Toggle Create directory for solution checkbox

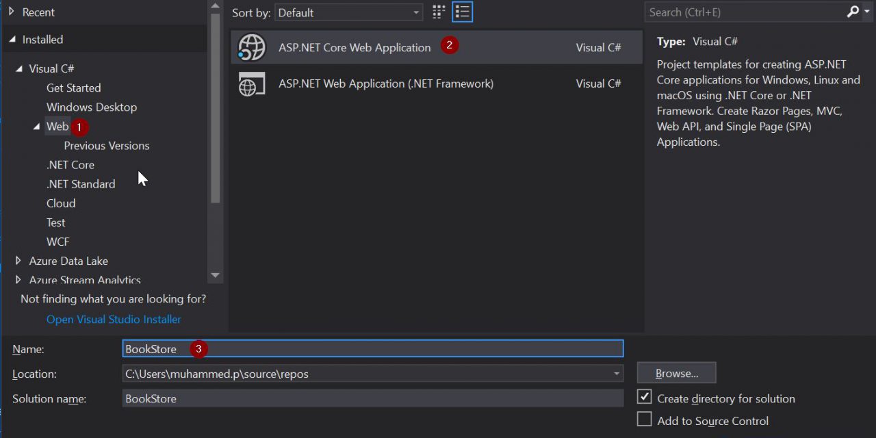pyautogui.click(x=644, y=398)
